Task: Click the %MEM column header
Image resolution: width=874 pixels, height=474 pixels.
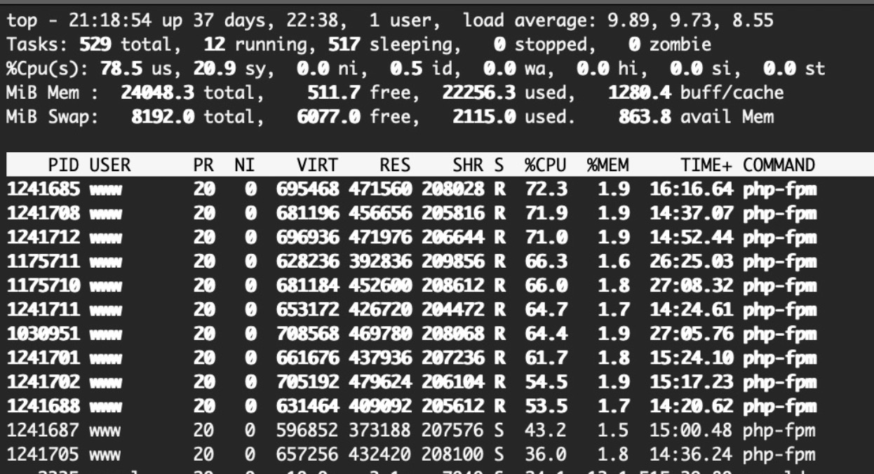Action: click(607, 165)
